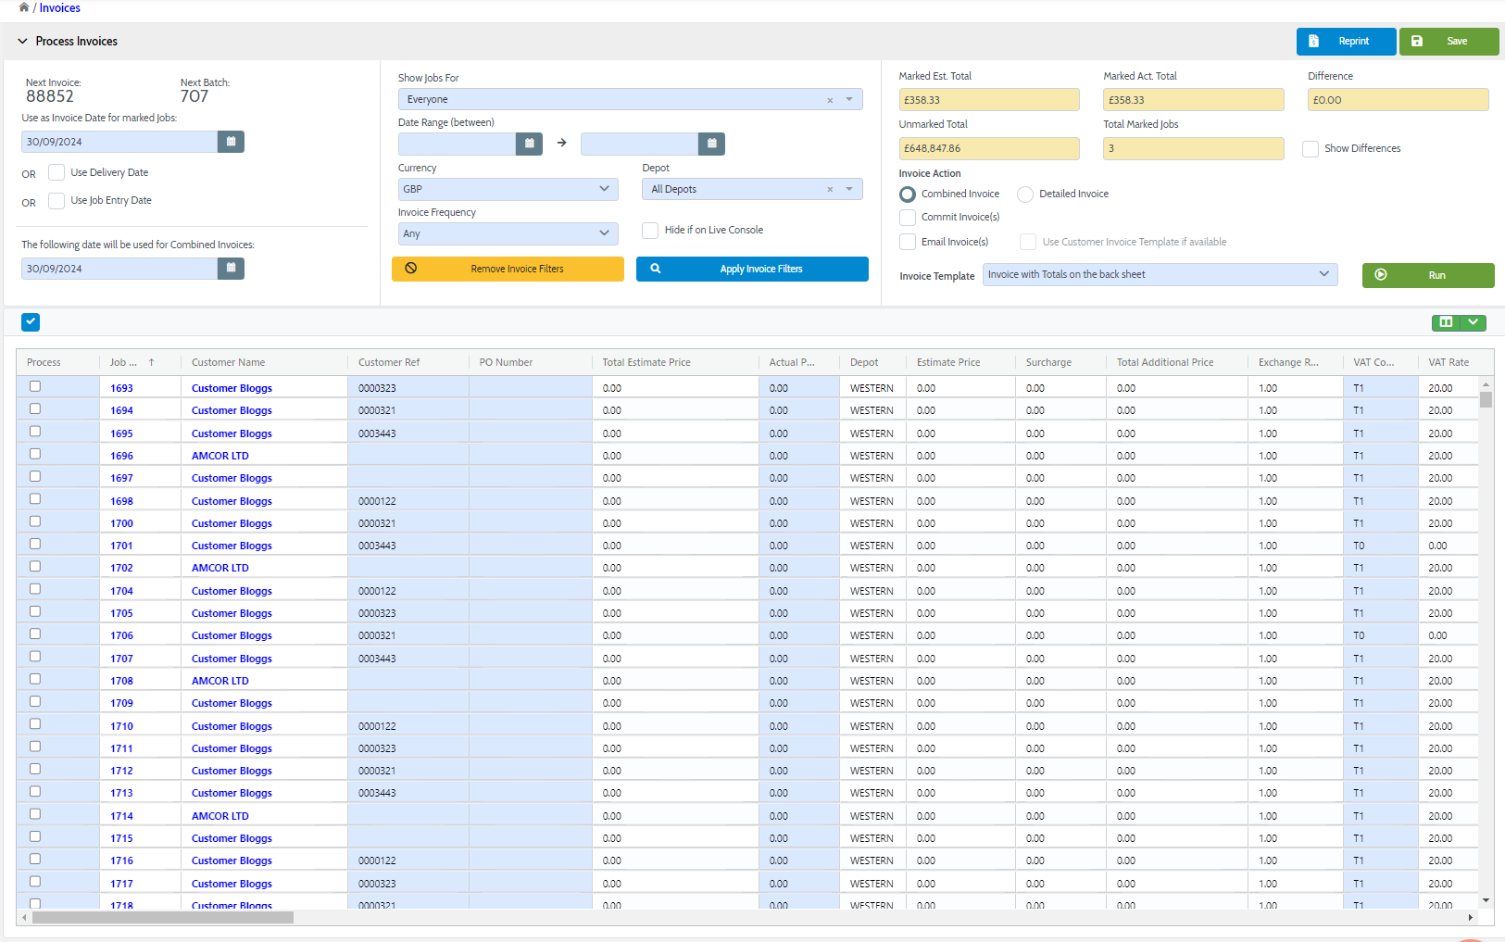Sort by VAT Rate column header
The height and width of the screenshot is (942, 1505).
(1449, 362)
